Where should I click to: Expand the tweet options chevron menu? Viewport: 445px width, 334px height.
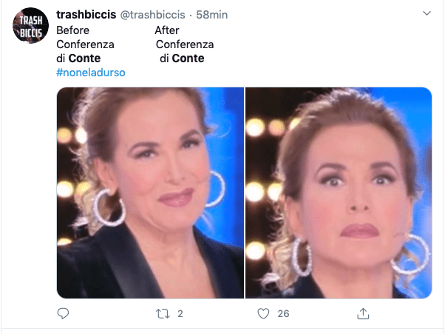(x=427, y=13)
